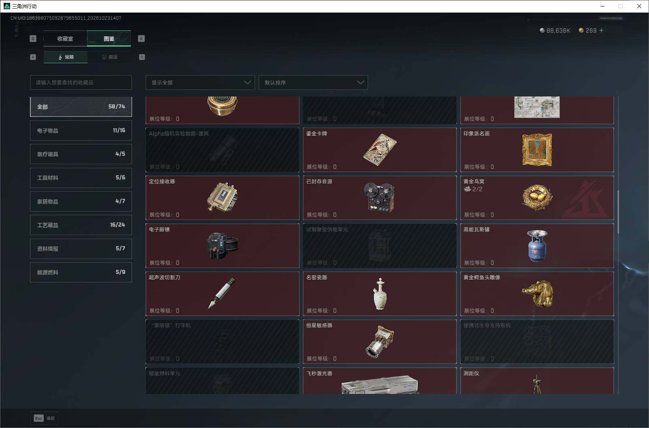
Task: Open the 超声波切割刀 cutter item
Action: click(222, 294)
